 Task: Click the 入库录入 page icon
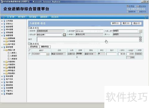(9, 53)
